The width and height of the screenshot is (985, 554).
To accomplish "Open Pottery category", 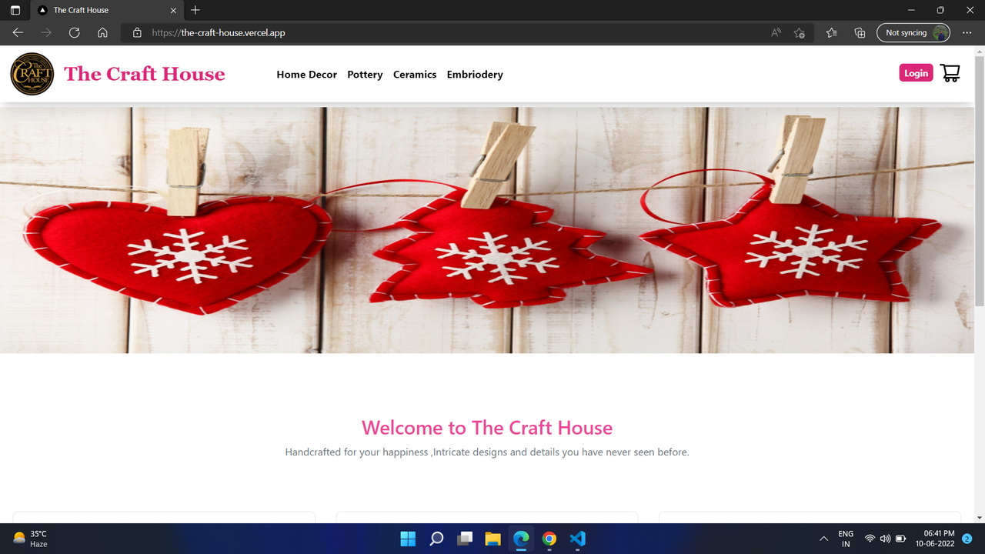I will coord(365,75).
